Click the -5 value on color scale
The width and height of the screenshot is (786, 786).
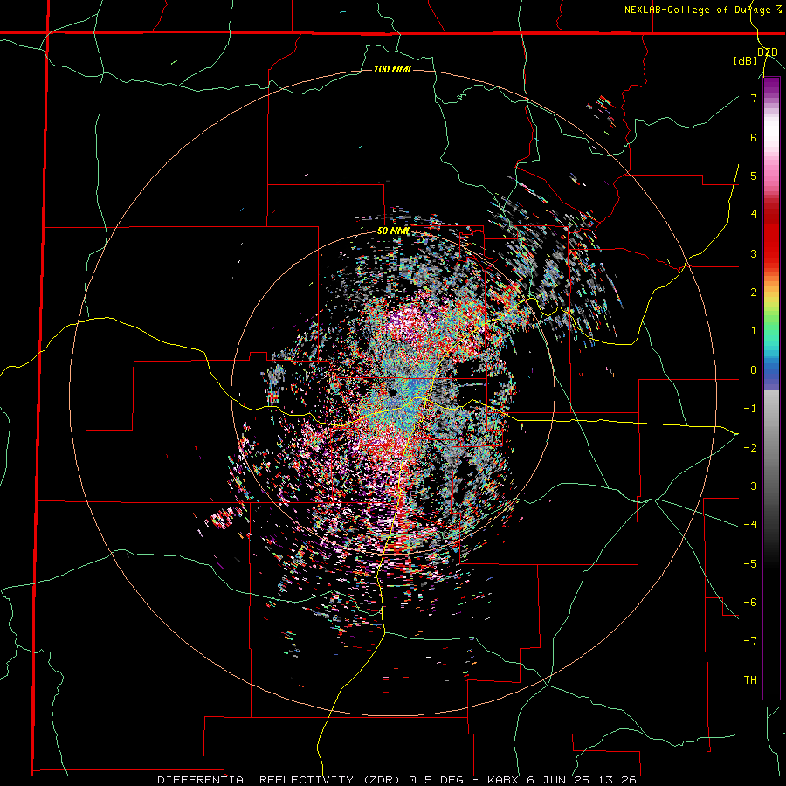tap(750, 564)
